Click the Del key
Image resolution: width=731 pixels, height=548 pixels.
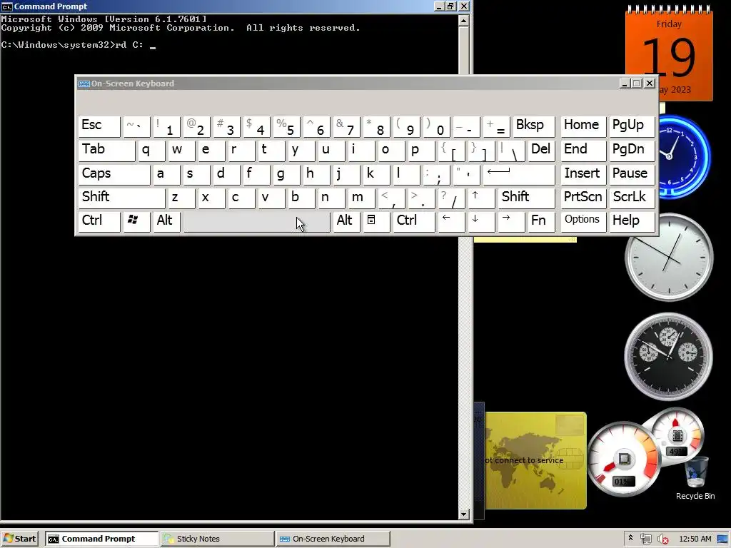541,151
